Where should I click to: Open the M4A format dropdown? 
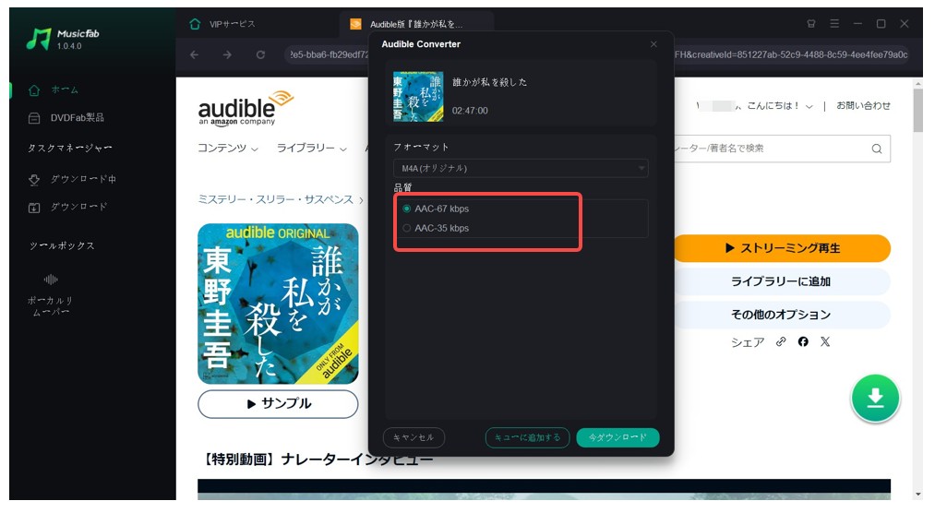pos(520,168)
